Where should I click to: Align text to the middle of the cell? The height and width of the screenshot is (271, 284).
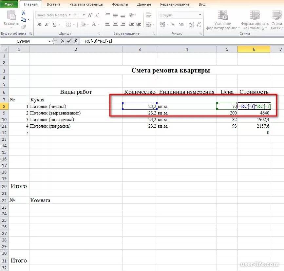(x=115, y=15)
